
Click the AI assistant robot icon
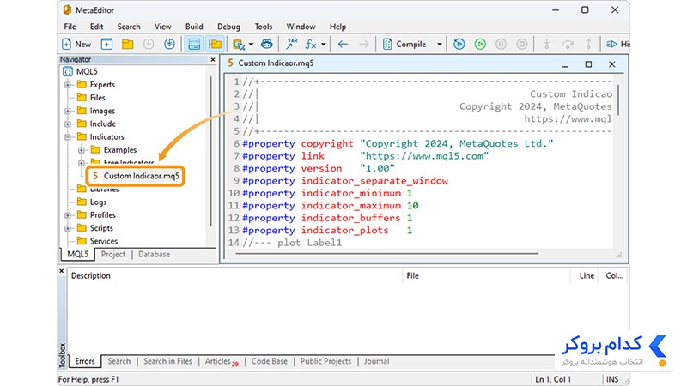(x=267, y=45)
